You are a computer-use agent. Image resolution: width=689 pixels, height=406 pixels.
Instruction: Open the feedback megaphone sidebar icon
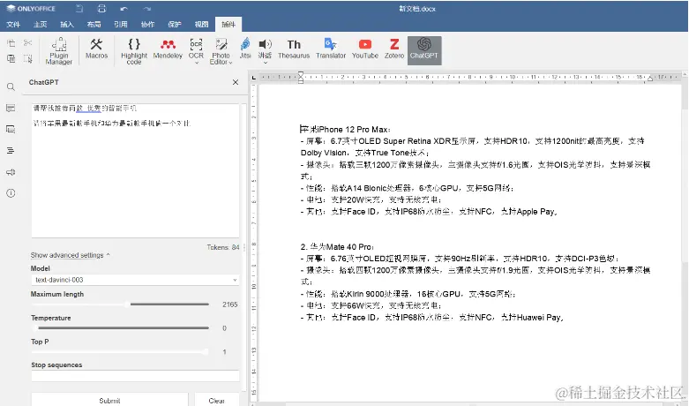(x=11, y=172)
